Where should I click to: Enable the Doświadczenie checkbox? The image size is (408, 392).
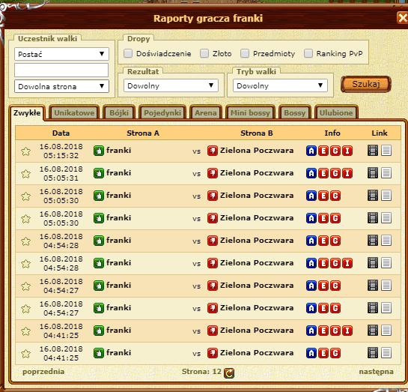128,53
